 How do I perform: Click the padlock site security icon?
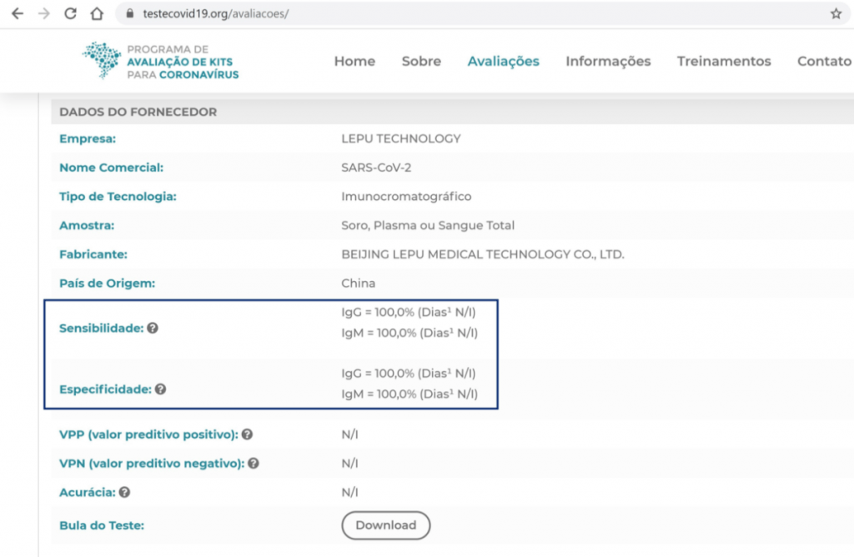(129, 13)
